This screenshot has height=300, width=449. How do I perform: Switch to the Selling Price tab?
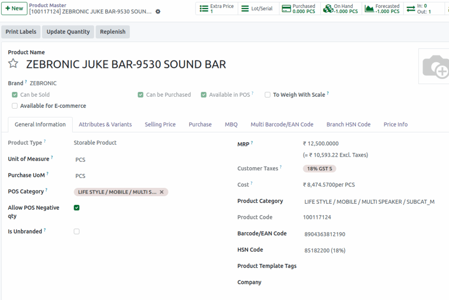click(x=160, y=124)
